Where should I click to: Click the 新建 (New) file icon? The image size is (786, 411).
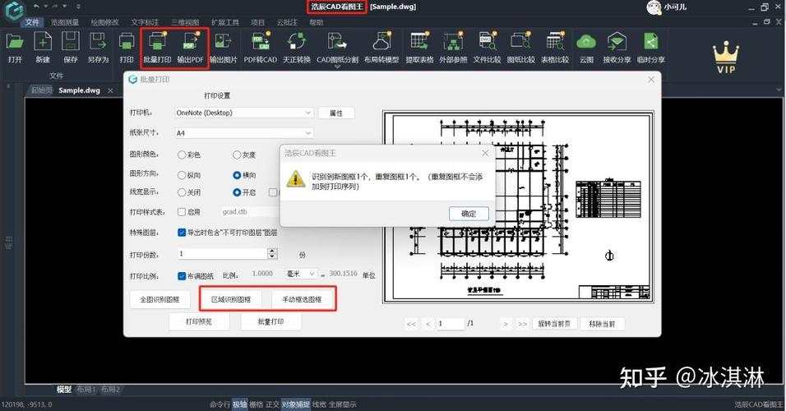pos(43,42)
